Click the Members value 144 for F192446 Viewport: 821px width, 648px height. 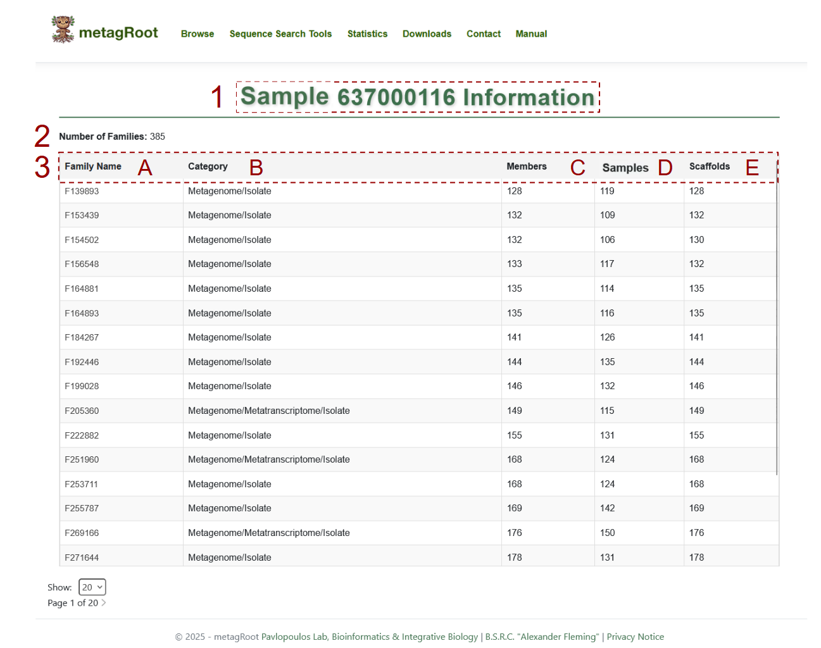pos(515,362)
